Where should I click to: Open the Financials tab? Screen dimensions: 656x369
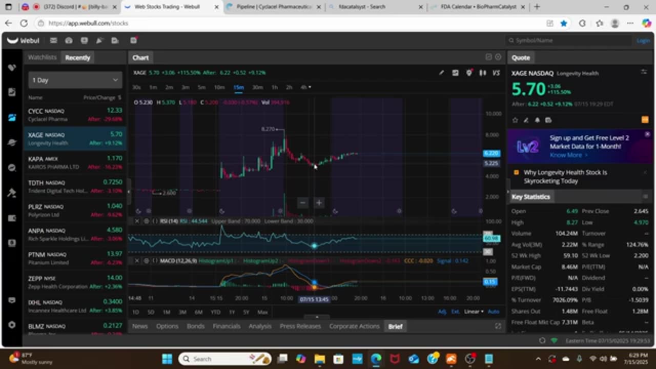(x=227, y=326)
